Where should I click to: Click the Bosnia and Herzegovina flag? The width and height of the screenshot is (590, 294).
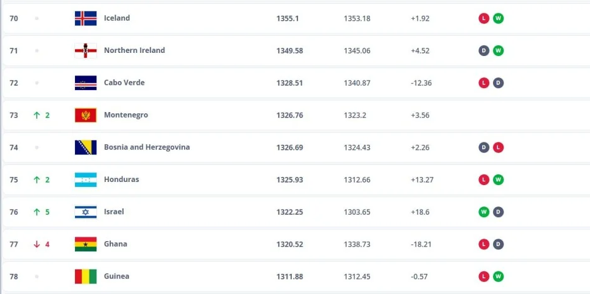[86, 147]
